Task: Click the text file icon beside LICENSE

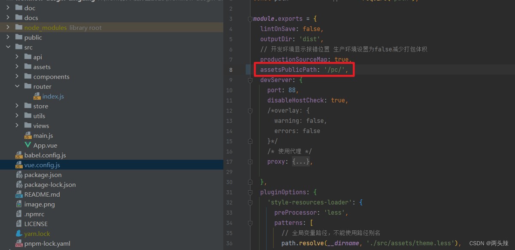Action: click(x=19, y=224)
